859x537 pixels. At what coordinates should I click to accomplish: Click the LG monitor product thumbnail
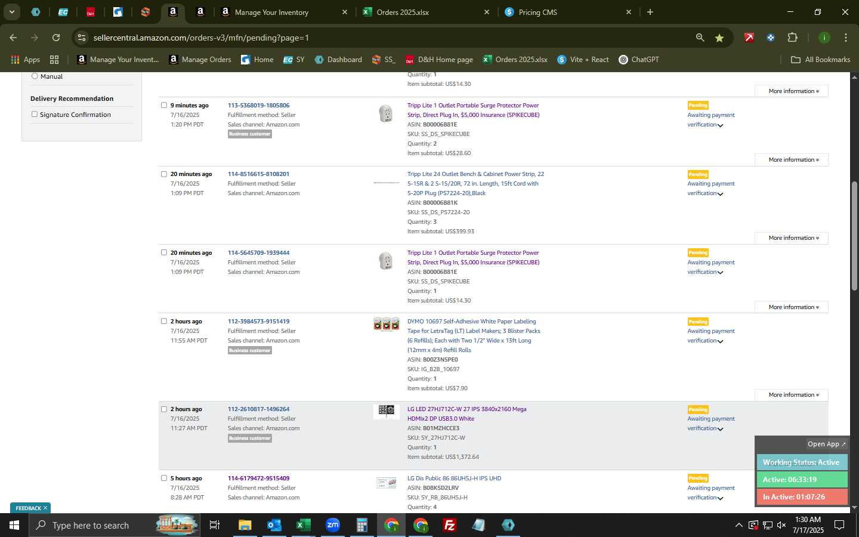(386, 411)
